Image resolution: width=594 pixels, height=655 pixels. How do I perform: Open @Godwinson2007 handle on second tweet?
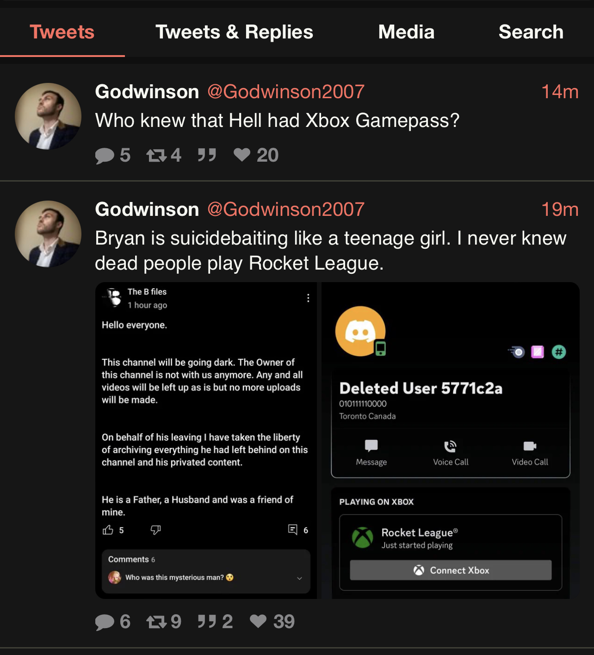click(286, 209)
